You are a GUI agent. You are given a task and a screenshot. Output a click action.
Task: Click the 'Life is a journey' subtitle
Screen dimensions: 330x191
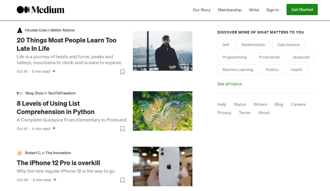70,60
